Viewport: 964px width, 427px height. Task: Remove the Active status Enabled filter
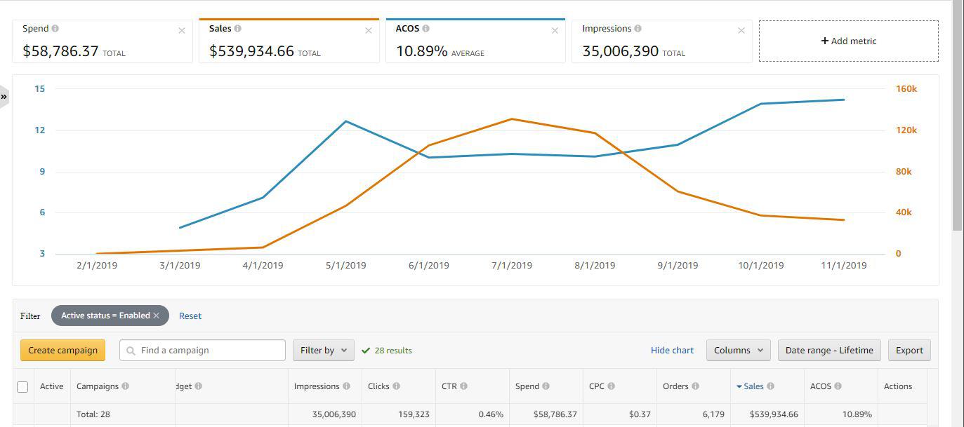point(157,316)
